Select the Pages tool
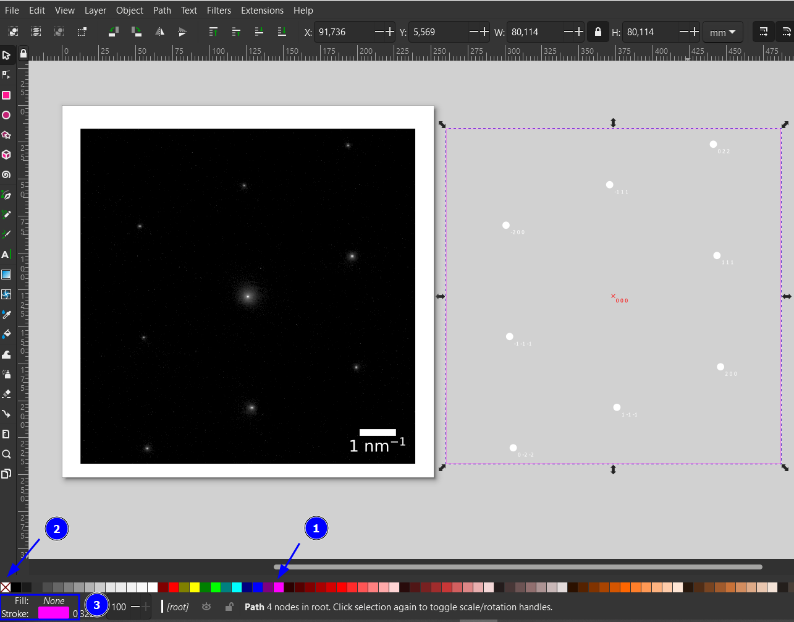Image resolution: width=794 pixels, height=622 pixels. coord(6,474)
